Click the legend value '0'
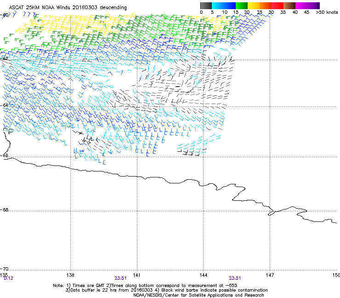This screenshot has width=340, height=298. click(201, 12)
